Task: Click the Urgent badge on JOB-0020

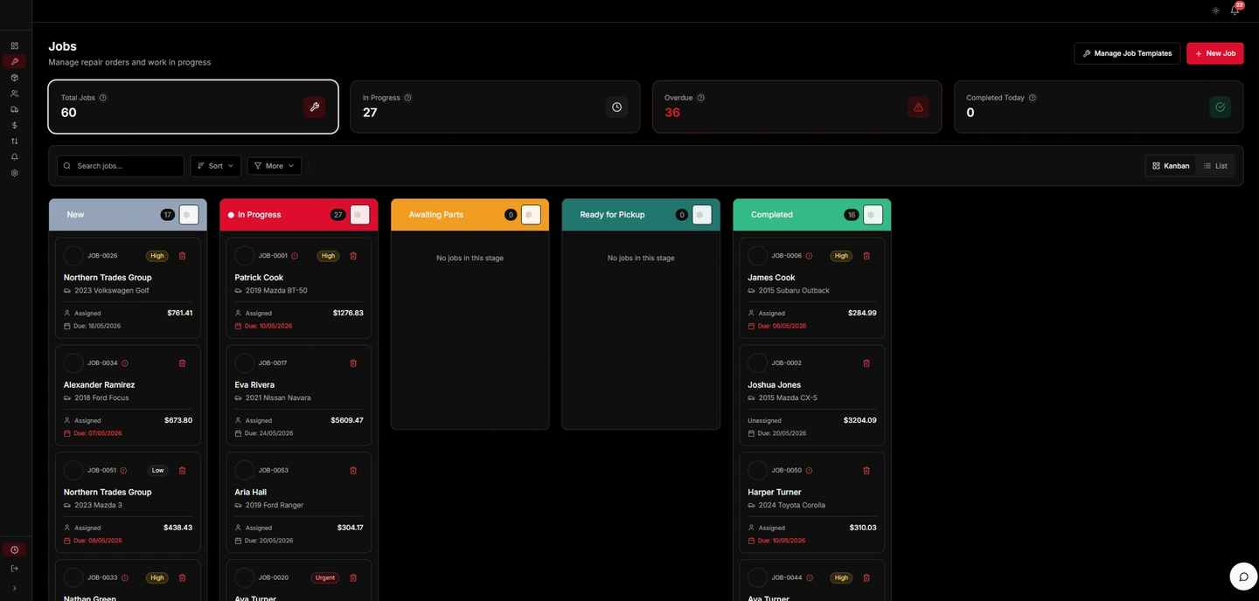Action: click(325, 577)
